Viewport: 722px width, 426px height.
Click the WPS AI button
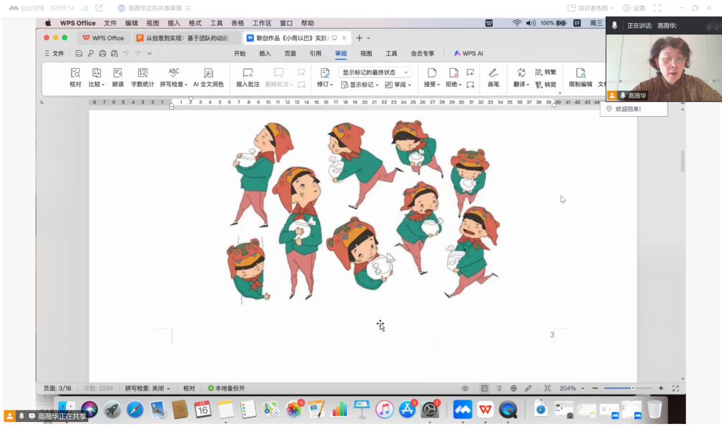469,53
